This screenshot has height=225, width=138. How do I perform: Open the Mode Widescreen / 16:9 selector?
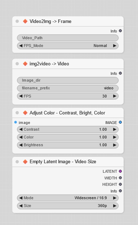tap(68, 198)
